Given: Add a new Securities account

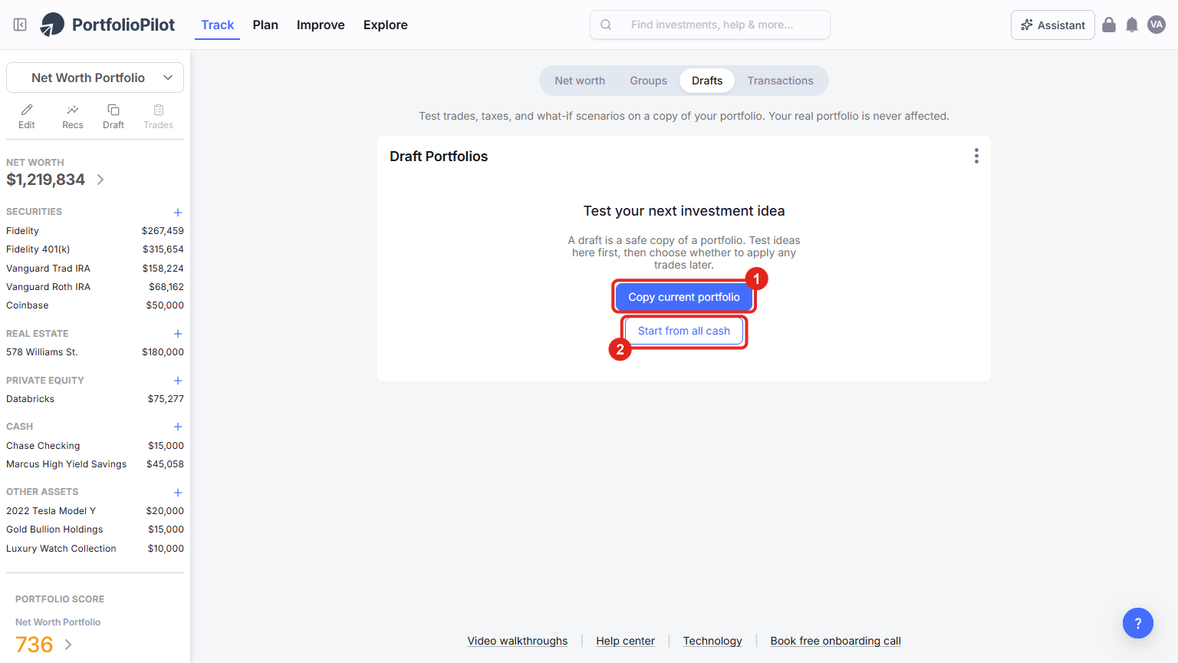Looking at the screenshot, I should click(178, 213).
